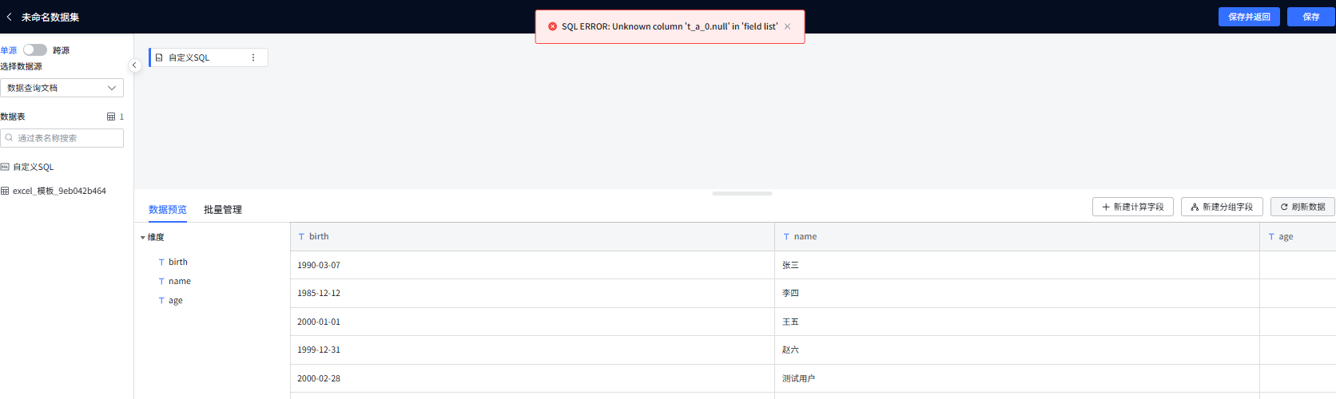1336x399 pixels.
Task: Select the 数据预览 tab
Action: tap(167, 210)
